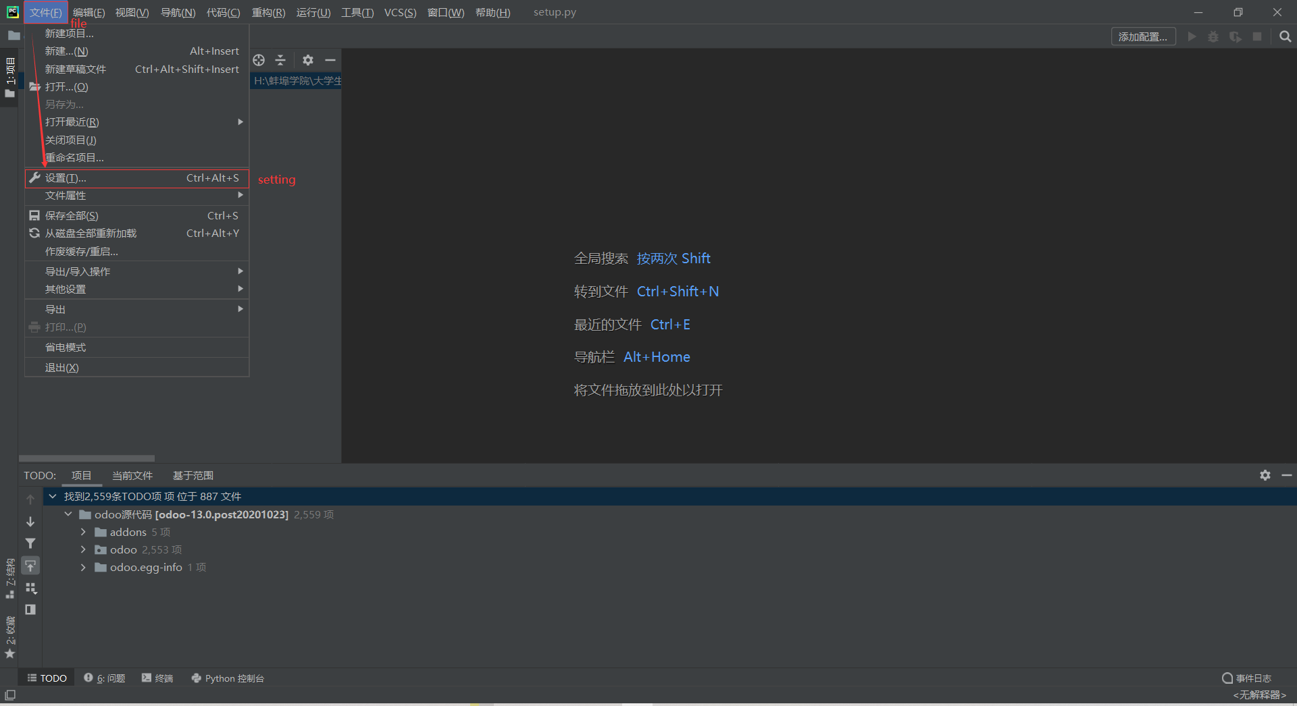
Task: Open the 导出 submenu
Action: pyautogui.click(x=137, y=309)
